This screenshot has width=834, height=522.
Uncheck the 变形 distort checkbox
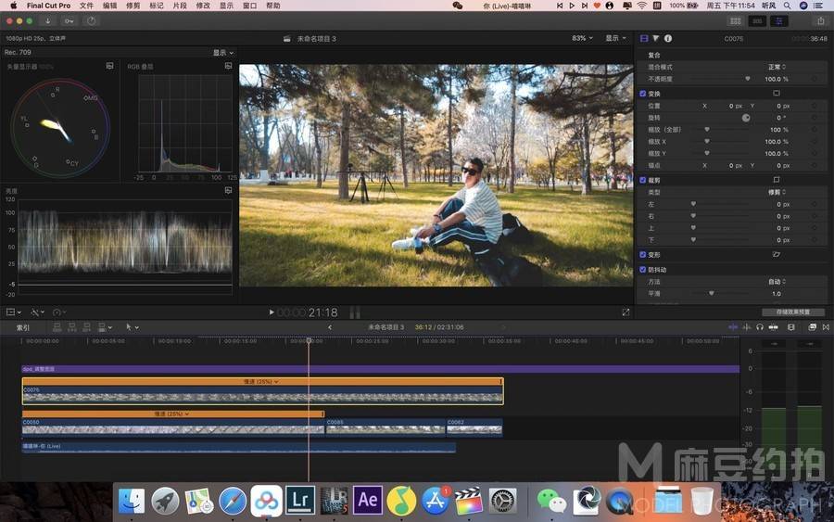tap(642, 255)
